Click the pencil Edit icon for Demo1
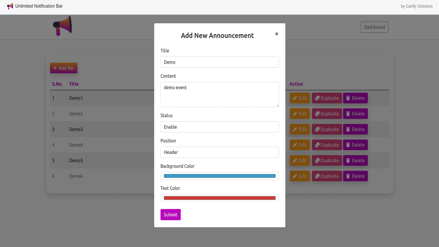The height and width of the screenshot is (247, 439). point(295,98)
